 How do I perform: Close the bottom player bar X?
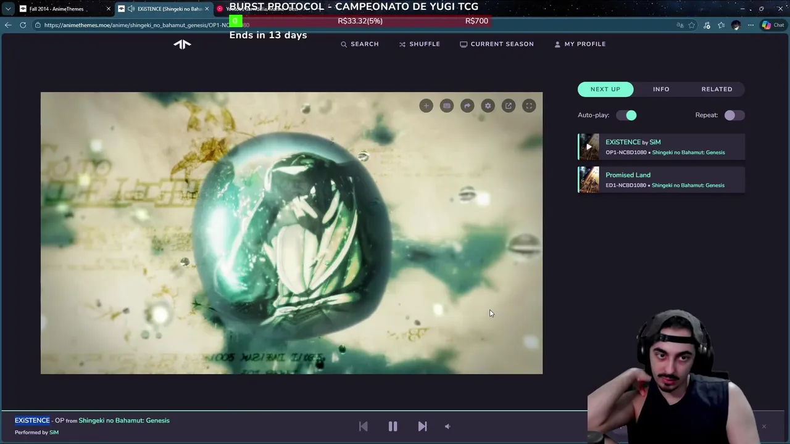763,426
